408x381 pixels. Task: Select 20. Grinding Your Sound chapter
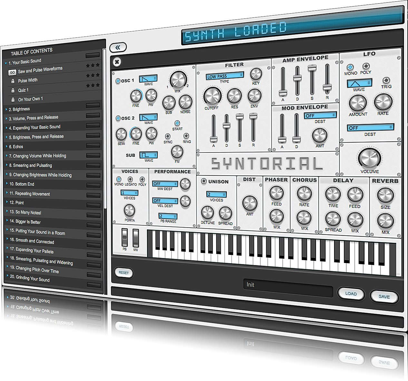pyautogui.click(x=30, y=278)
